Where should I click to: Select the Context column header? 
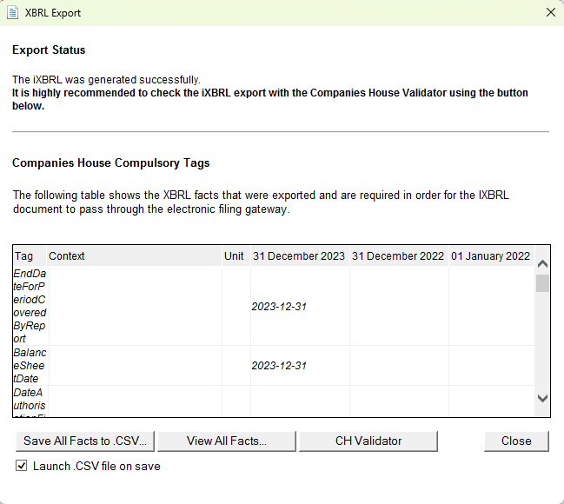(134, 256)
